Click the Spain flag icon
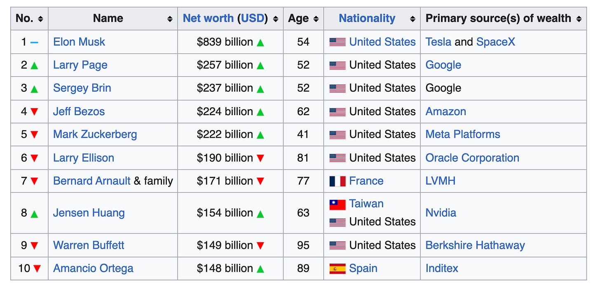Viewport: 600px width, 292px height. pos(337,269)
